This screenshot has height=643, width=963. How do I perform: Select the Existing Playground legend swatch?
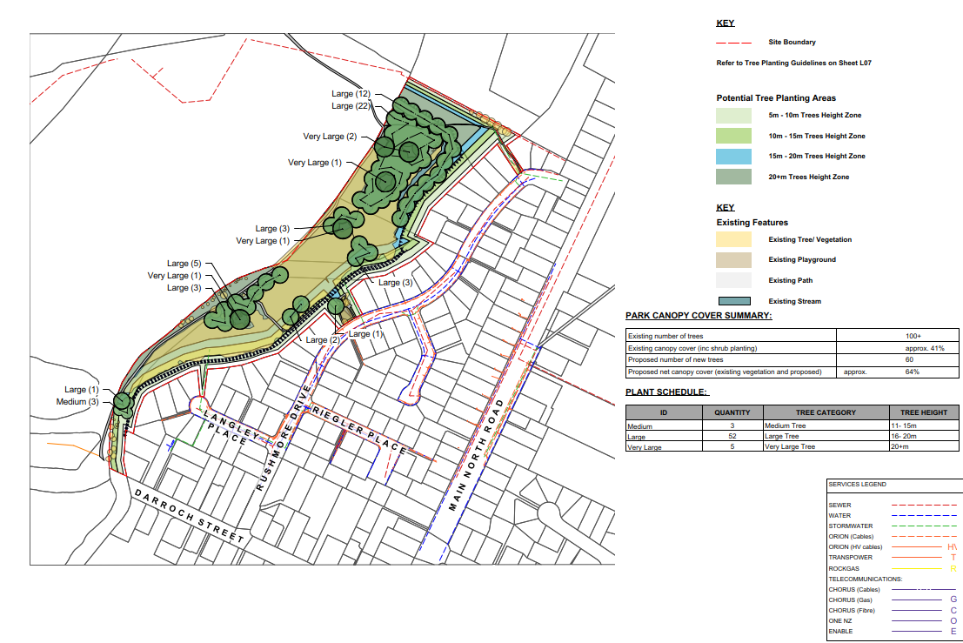(732, 260)
